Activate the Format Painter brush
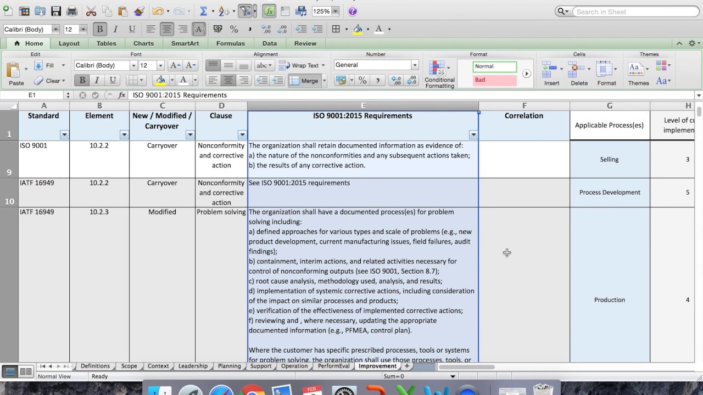 (139, 11)
